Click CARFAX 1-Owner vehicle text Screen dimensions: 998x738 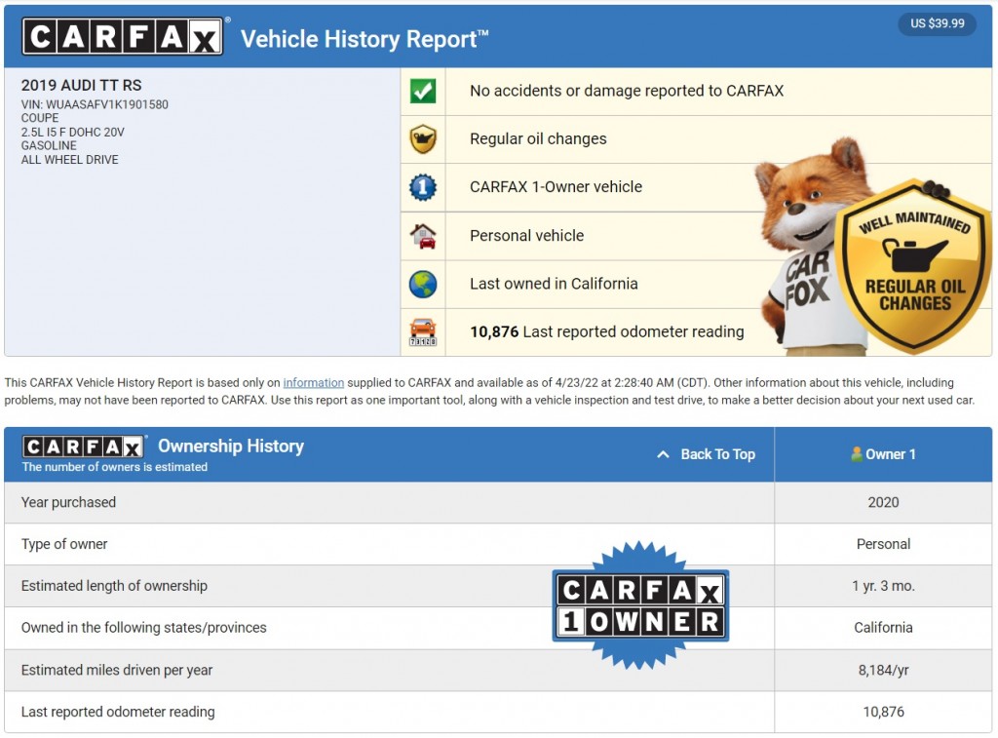point(557,187)
